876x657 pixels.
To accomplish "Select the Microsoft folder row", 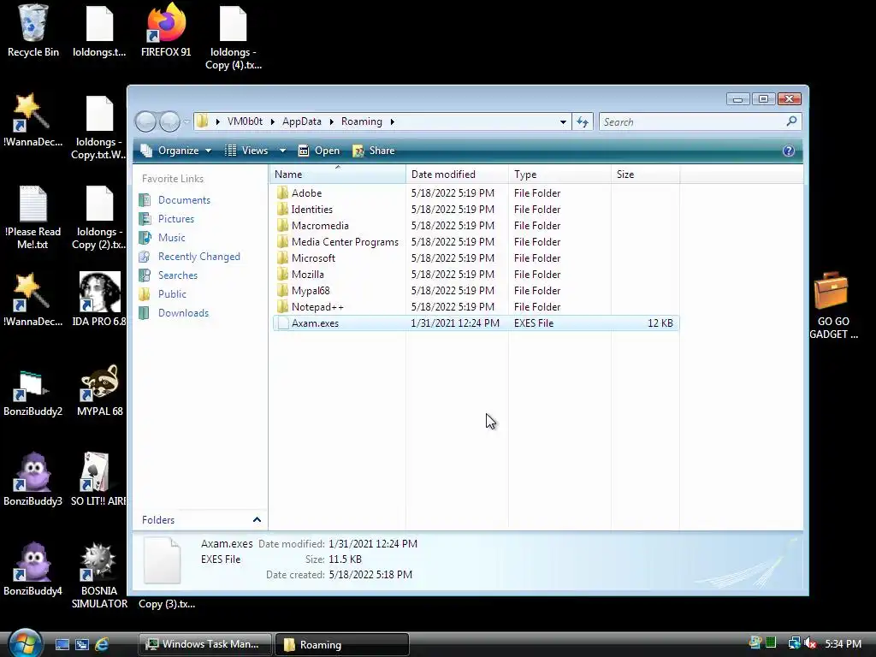I will 476,257.
